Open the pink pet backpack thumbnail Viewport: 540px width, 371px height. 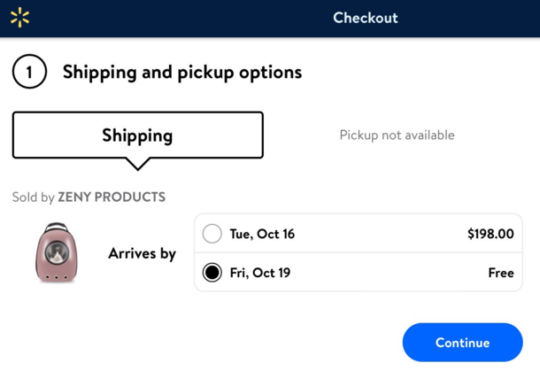[57, 252]
